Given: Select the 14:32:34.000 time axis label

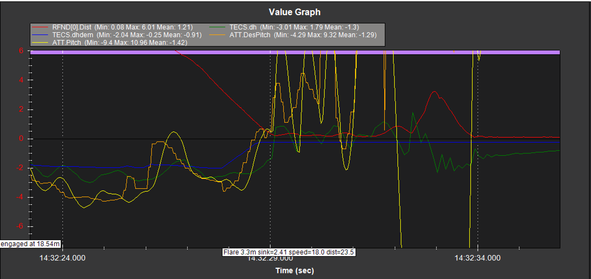Looking at the screenshot, I should 477,258.
